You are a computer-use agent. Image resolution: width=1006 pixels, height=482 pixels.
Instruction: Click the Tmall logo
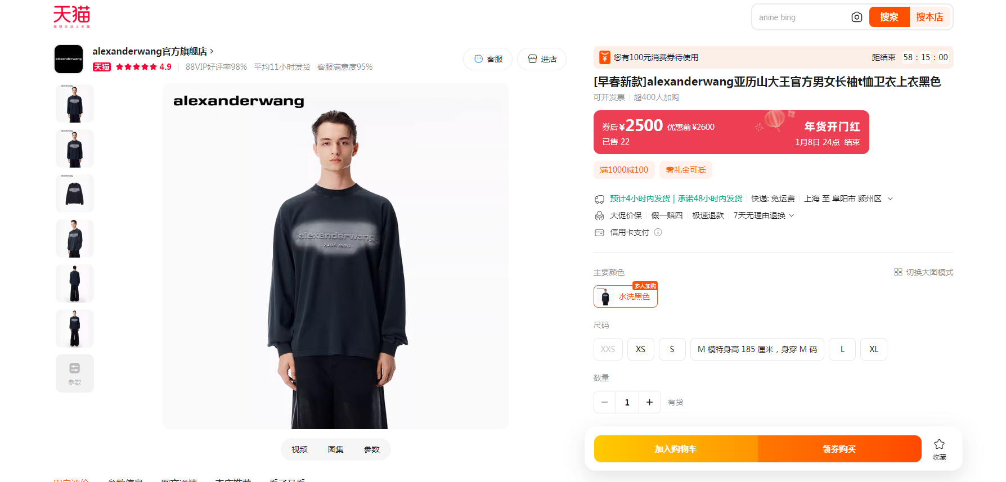tap(71, 17)
